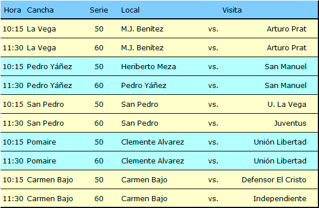319x208 pixels.
Task: Click the Visita column header
Action: click(x=232, y=10)
